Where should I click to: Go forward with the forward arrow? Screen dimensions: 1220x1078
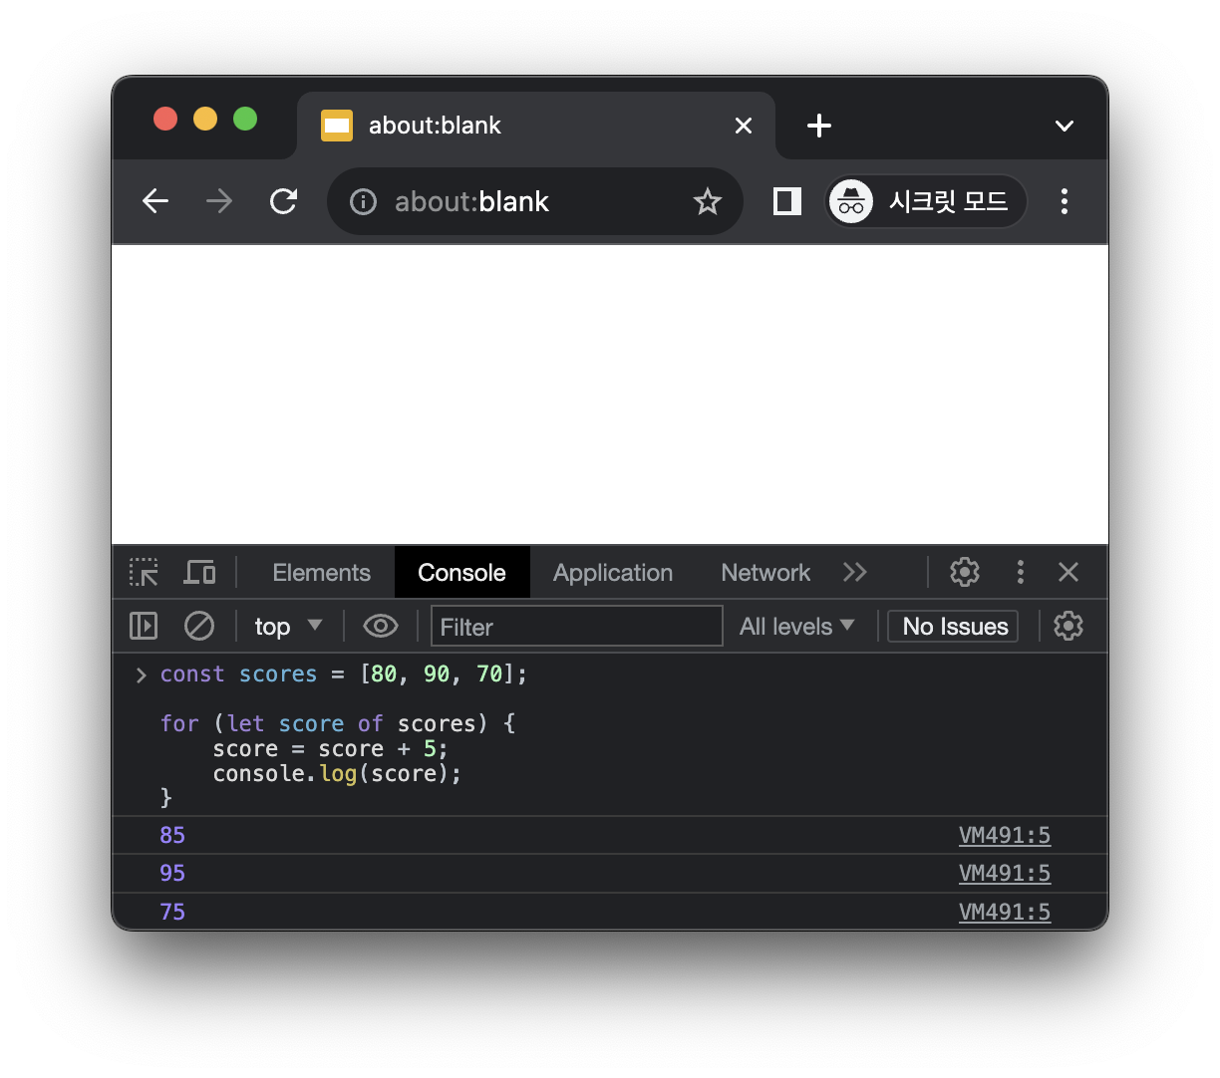pyautogui.click(x=219, y=201)
